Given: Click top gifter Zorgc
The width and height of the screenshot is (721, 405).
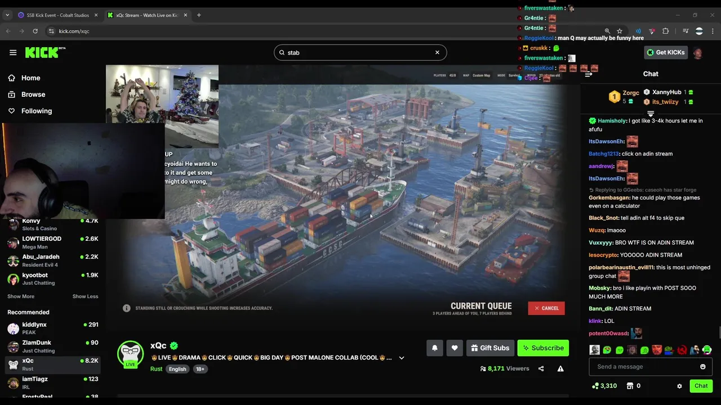Looking at the screenshot, I should pyautogui.click(x=624, y=97).
